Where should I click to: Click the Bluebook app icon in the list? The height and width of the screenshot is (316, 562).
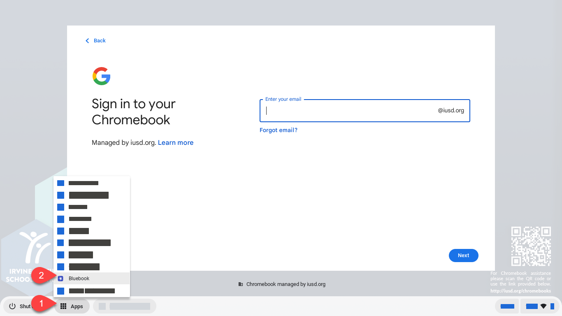(x=60, y=279)
